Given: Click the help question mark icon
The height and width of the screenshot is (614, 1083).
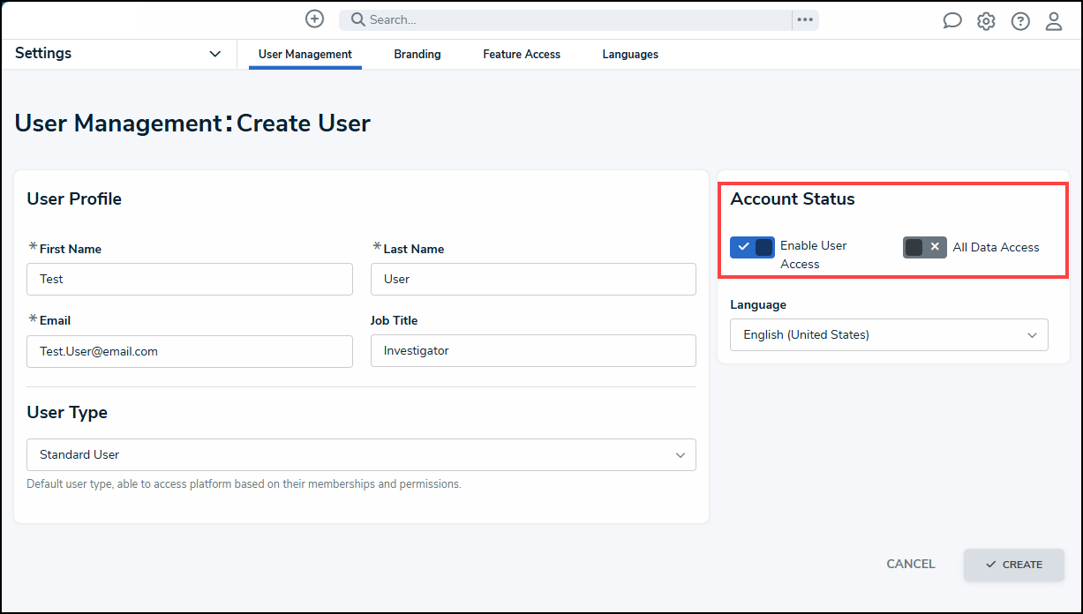Looking at the screenshot, I should [x=1020, y=21].
